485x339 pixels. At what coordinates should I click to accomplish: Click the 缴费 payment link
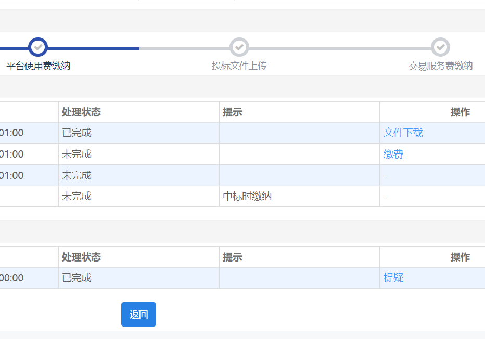pyautogui.click(x=393, y=154)
